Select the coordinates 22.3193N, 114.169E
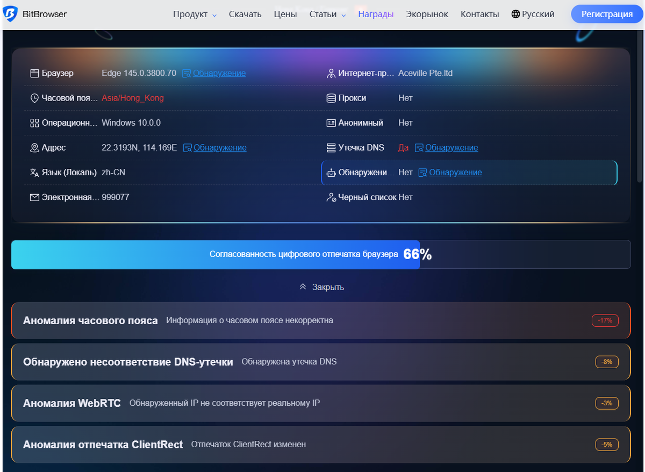 point(139,147)
